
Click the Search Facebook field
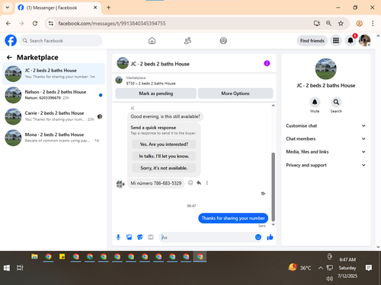point(60,40)
